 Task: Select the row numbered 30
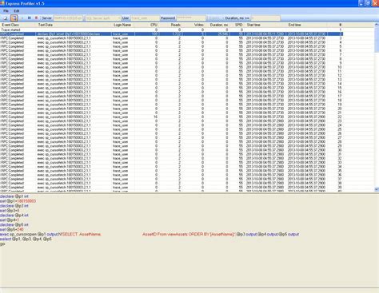pyautogui.click(x=171, y=150)
